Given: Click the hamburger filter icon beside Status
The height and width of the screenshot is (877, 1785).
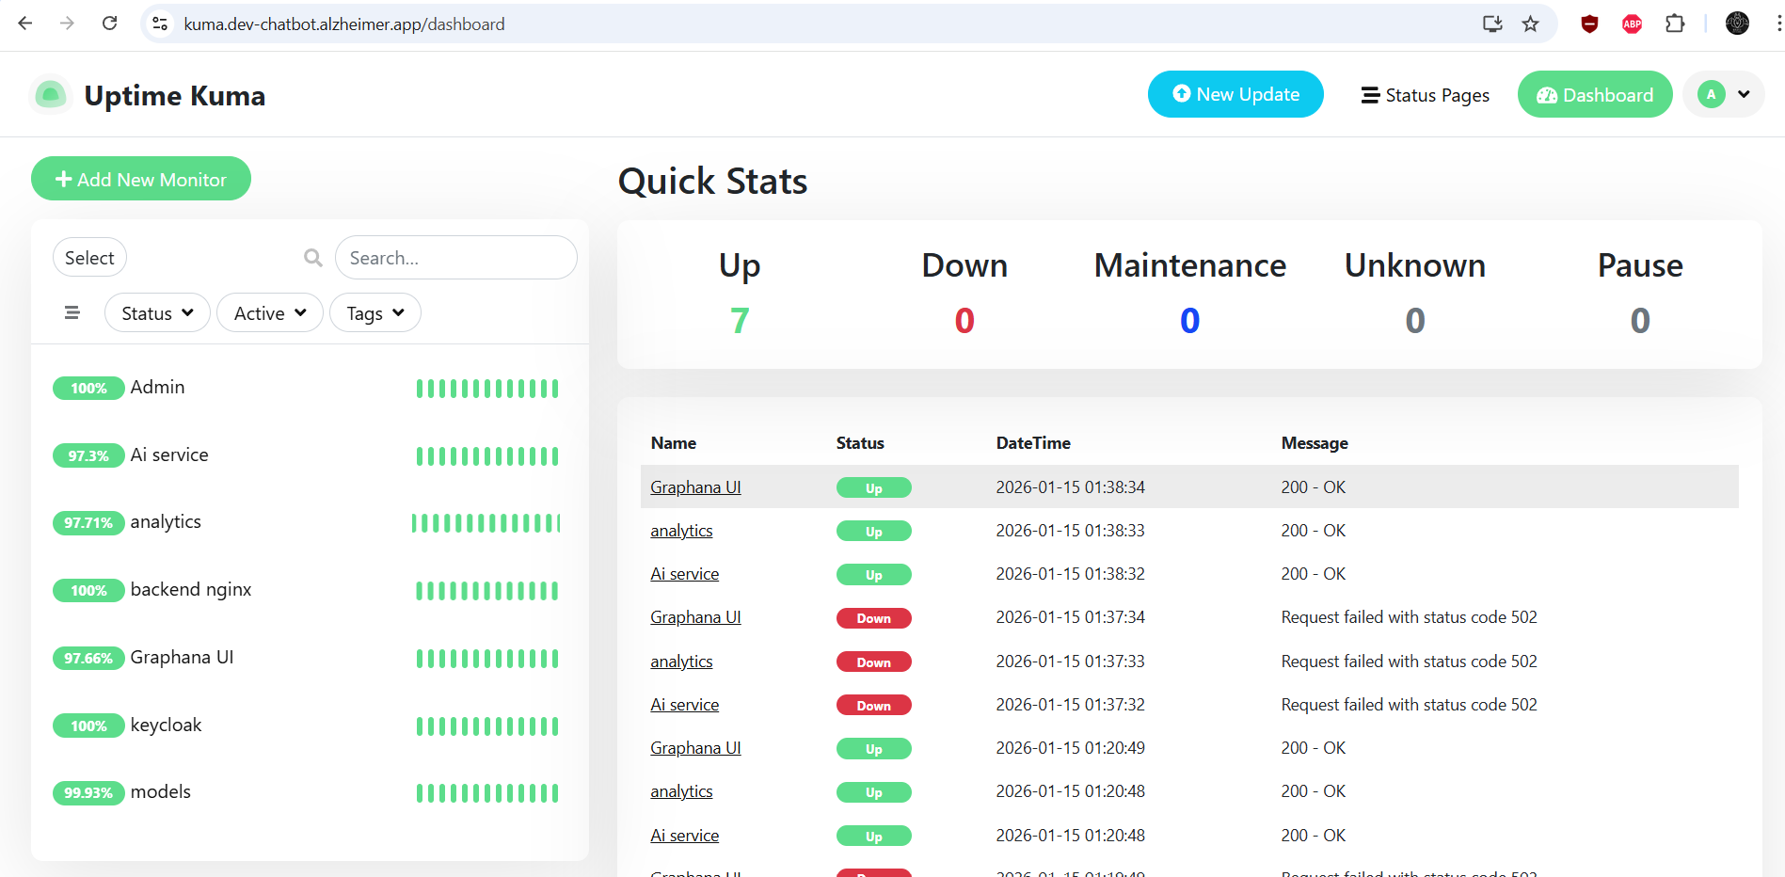Looking at the screenshot, I should (72, 313).
